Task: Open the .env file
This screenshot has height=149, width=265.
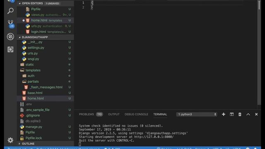Action: pyautogui.click(x=45, y=104)
